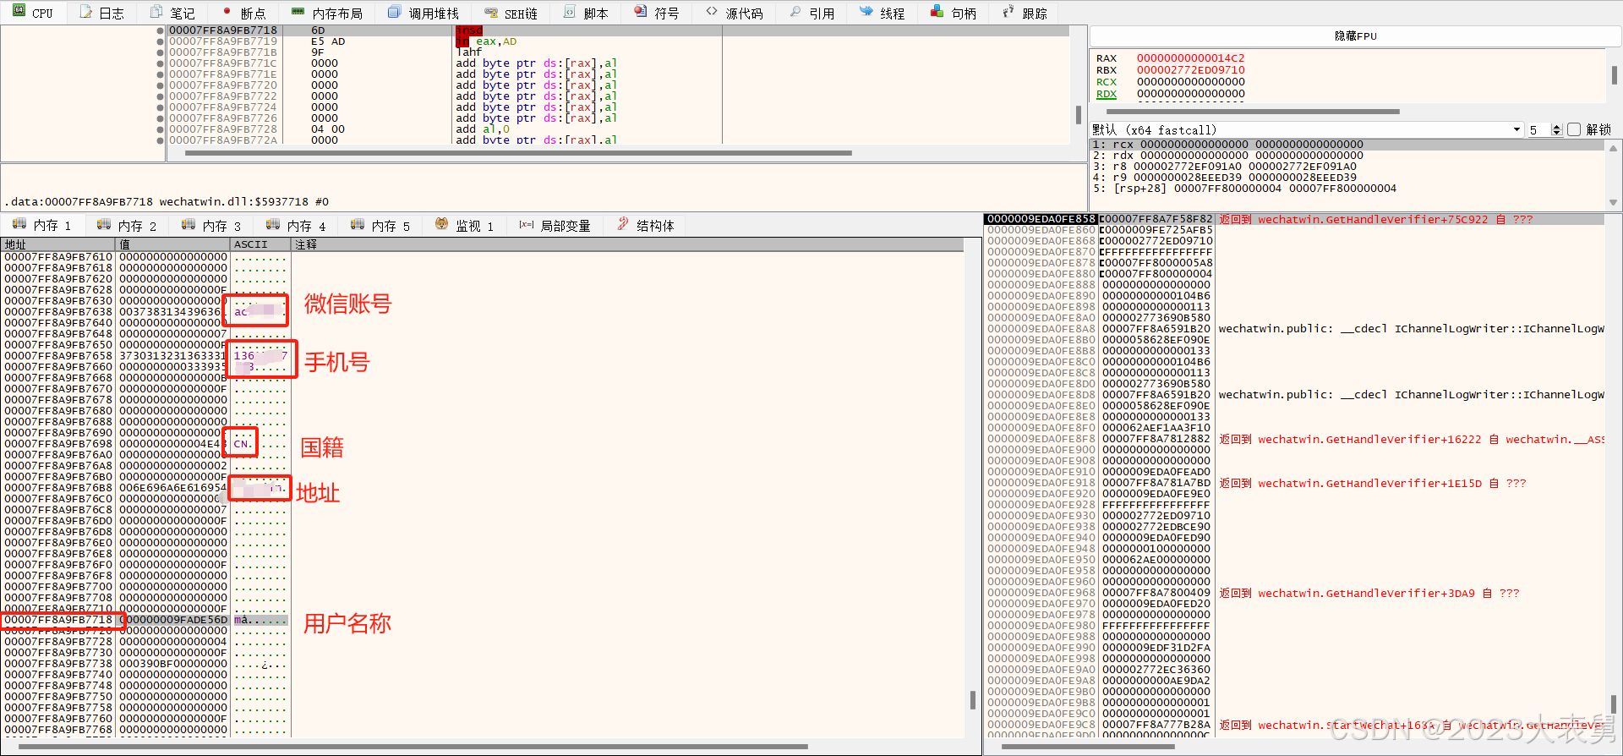Switch to the 内存 1 dump tab
Screen dimensions: 1623x756
pos(42,225)
